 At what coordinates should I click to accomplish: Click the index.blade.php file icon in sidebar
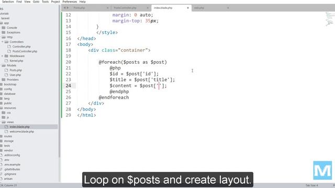[x=6, y=127]
